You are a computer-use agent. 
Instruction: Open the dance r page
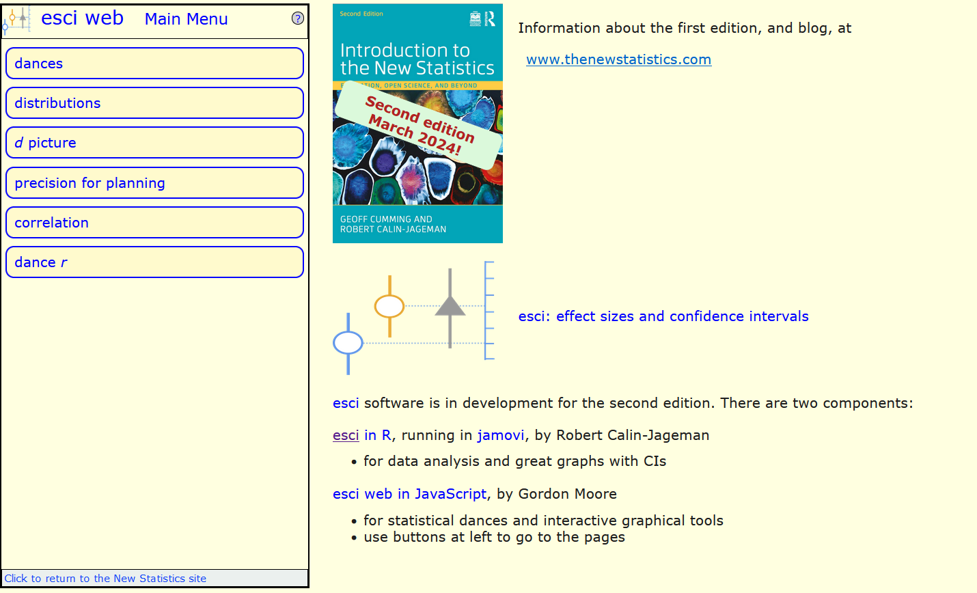pos(154,262)
